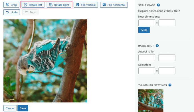This screenshot has width=194, height=112.
Task: Focus the new dimensions height field
Action: point(167,23)
